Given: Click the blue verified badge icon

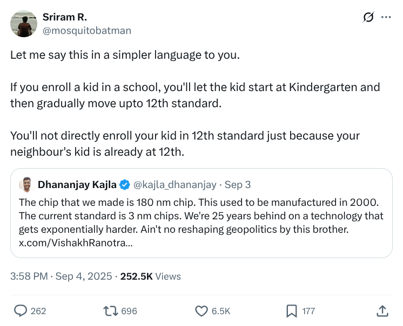Looking at the screenshot, I should point(125,185).
